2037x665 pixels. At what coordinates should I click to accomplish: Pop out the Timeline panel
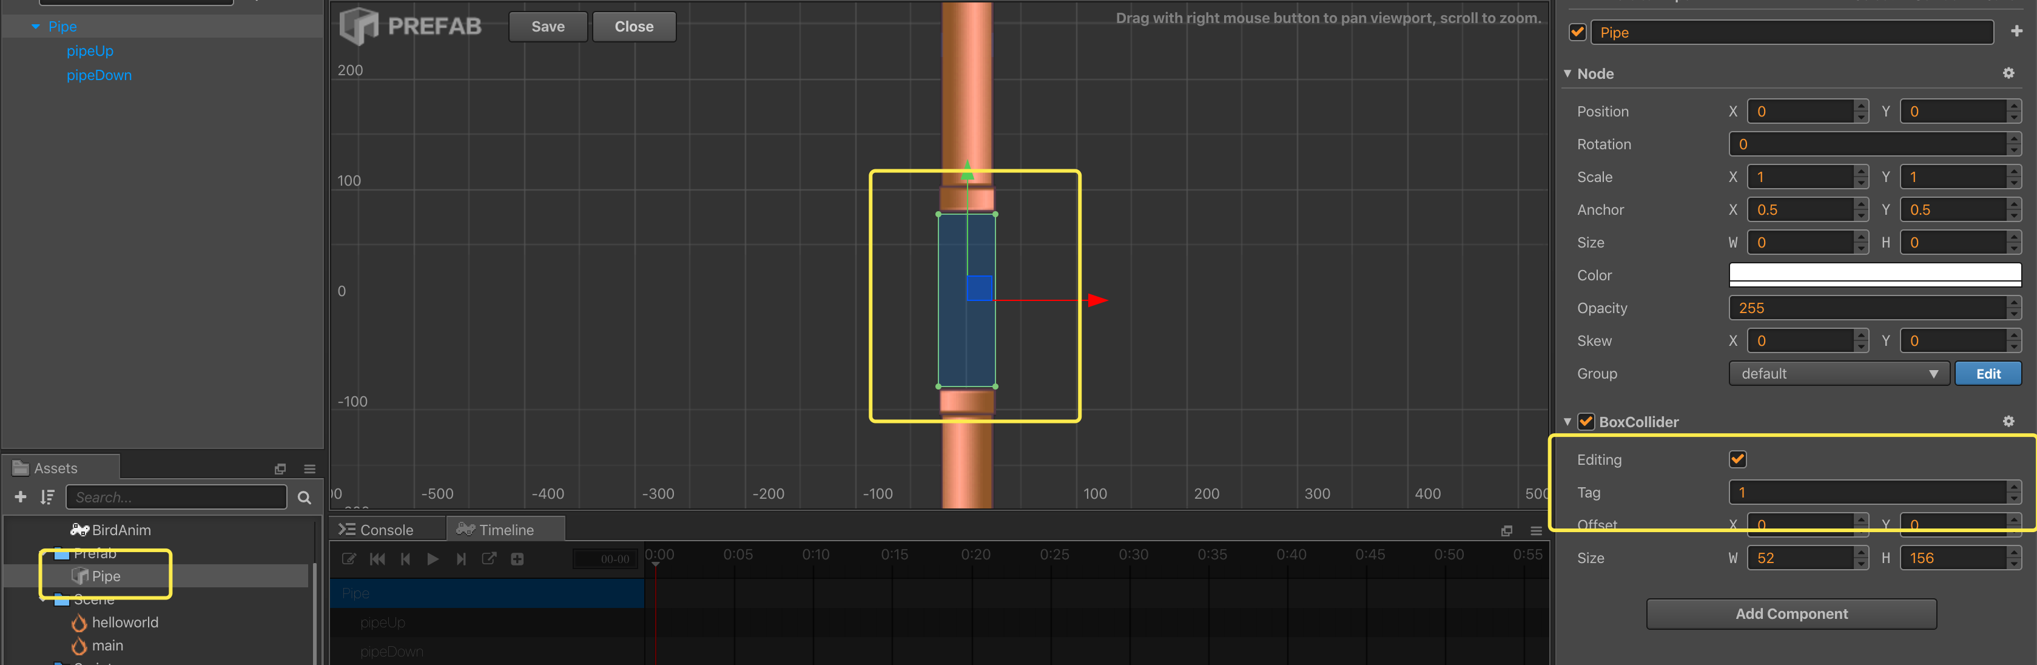(1506, 530)
